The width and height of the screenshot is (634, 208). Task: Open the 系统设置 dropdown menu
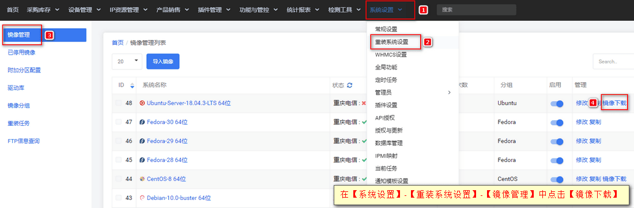pyautogui.click(x=386, y=10)
